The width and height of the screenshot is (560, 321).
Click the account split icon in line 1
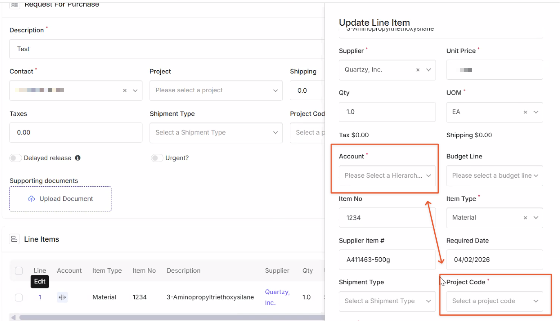coord(62,297)
